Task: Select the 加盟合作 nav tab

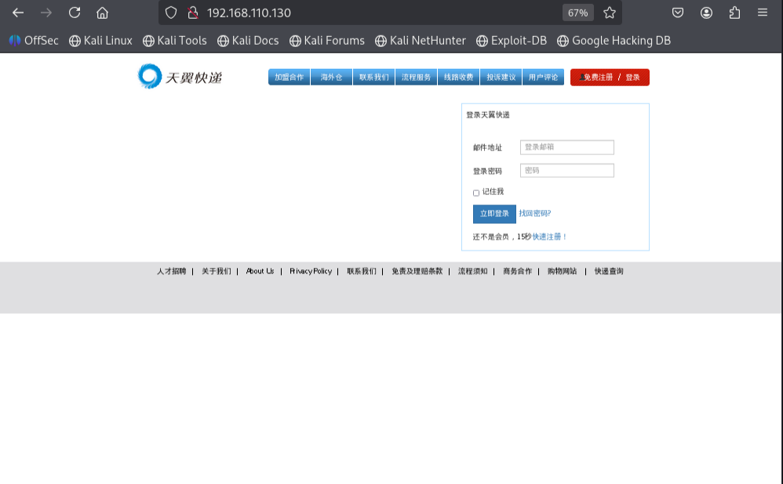Action: pos(290,78)
